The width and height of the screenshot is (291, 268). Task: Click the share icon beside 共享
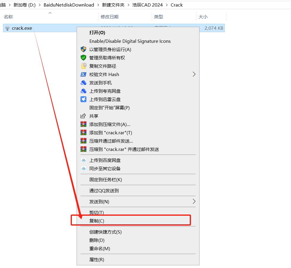tap(83, 116)
